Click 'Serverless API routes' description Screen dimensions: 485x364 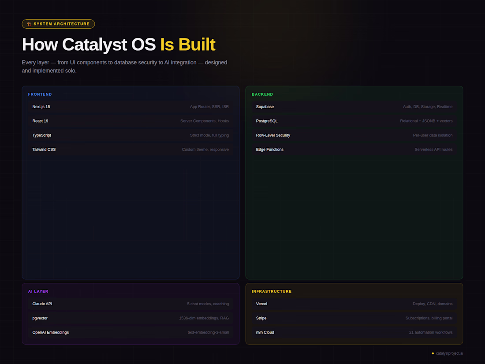[x=433, y=150]
